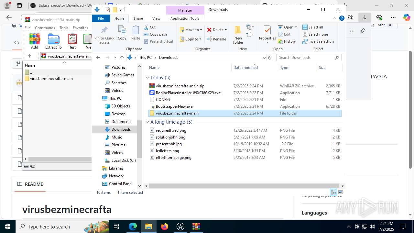Switch to details view icon
The width and height of the screenshot is (414, 233).
333,192
